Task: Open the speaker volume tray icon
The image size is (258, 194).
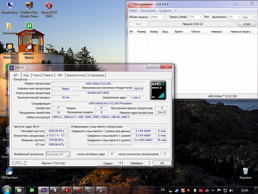Action: point(231,190)
